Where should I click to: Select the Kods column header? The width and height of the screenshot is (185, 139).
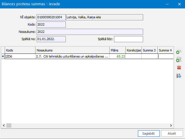(x=20, y=50)
